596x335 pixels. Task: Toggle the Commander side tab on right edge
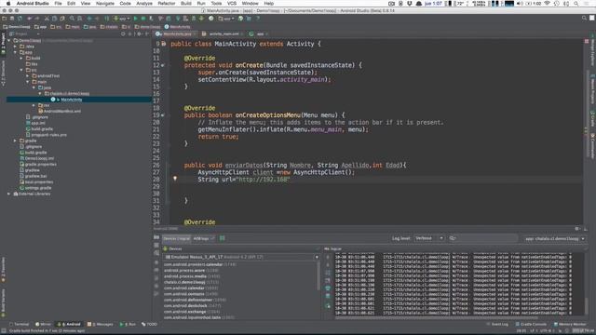click(x=592, y=145)
